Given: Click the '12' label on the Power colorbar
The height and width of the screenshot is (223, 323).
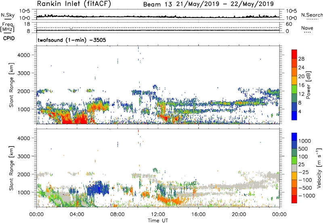Looking at the screenshot, I should (x=301, y=94).
